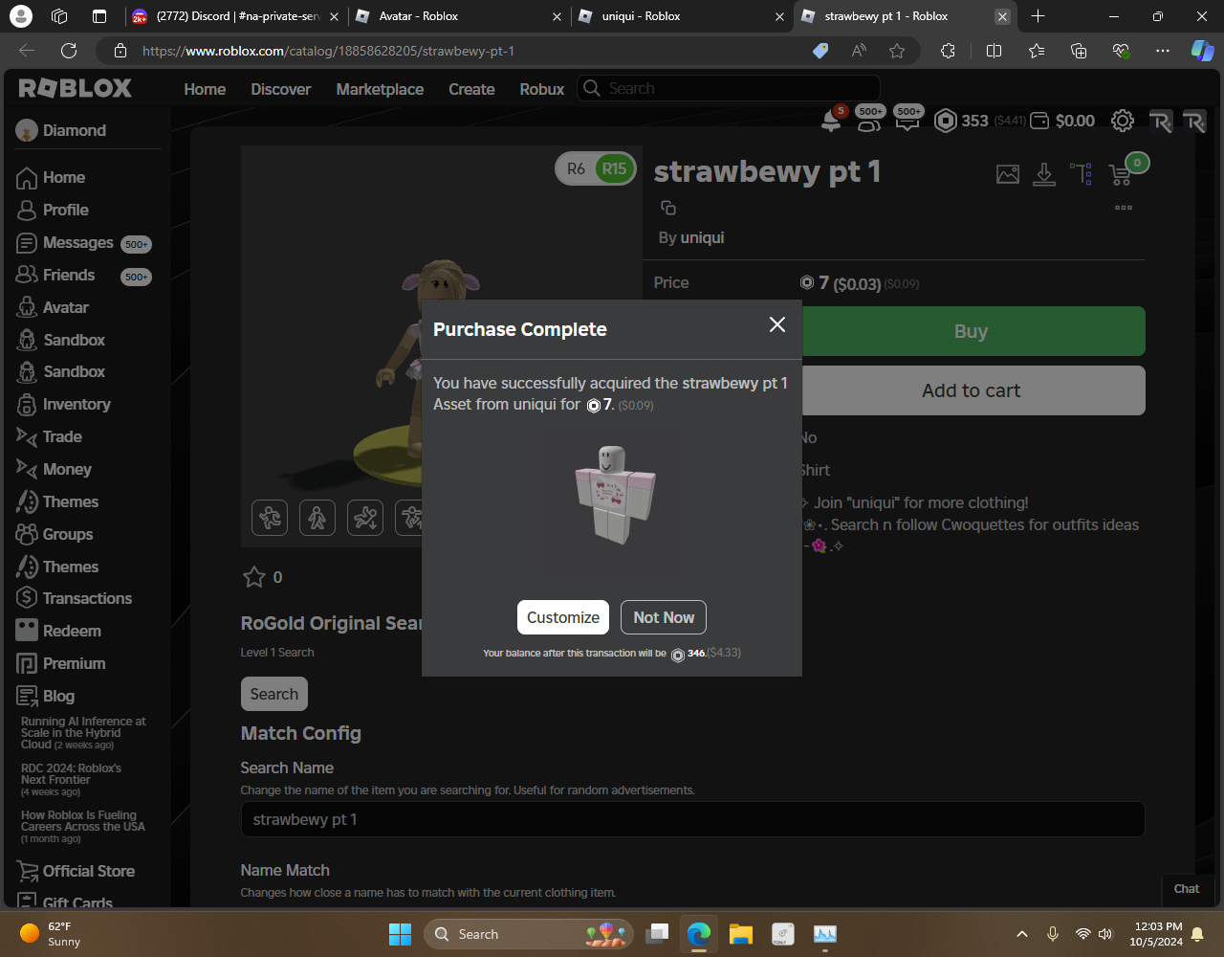Open friend requests icon in Roblox header

coord(869,120)
